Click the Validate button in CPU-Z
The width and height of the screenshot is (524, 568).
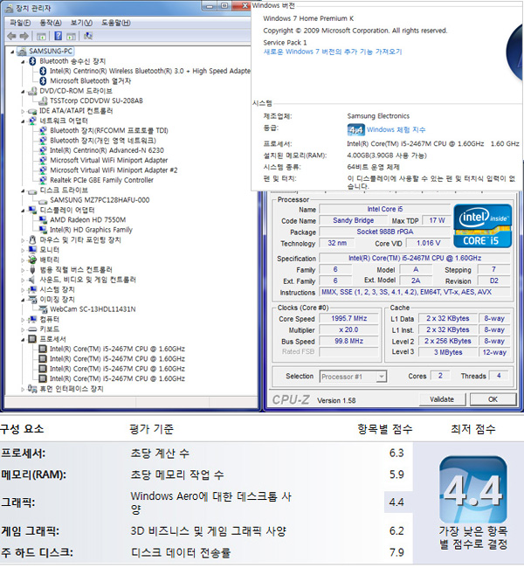click(x=442, y=399)
